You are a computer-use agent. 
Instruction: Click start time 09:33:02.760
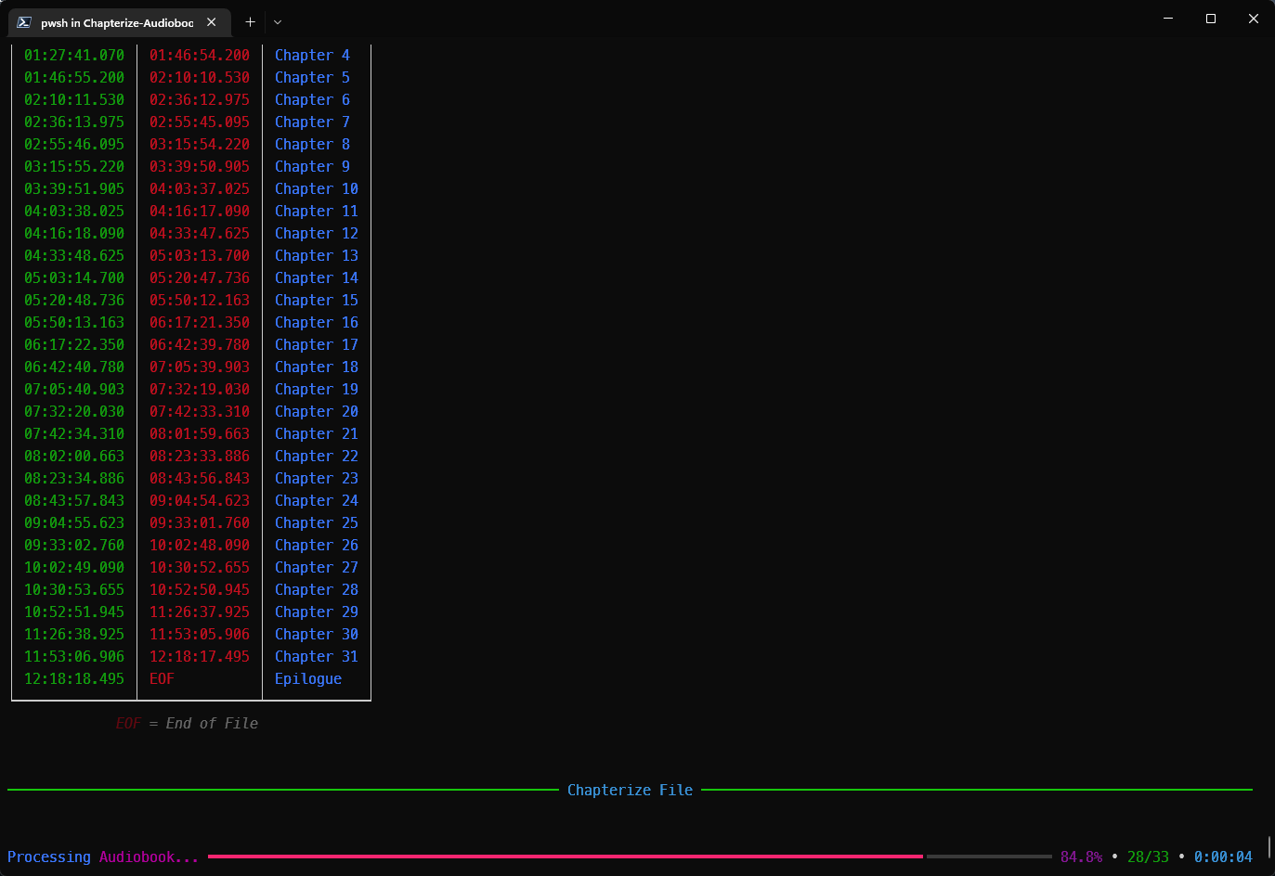74,546
